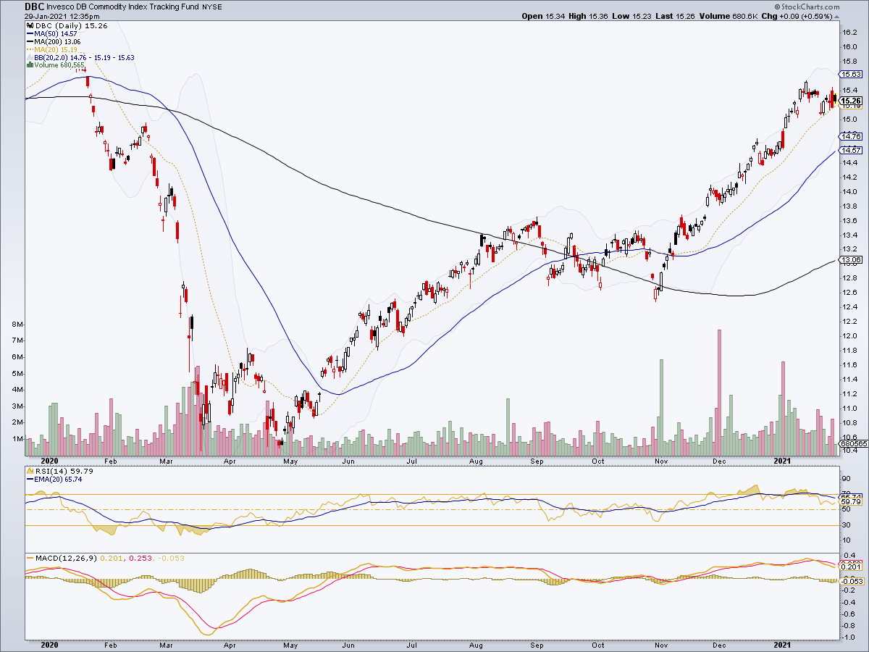This screenshot has width=869, height=652.
Task: Click the bold 15.26 last price tag
Action: point(850,101)
